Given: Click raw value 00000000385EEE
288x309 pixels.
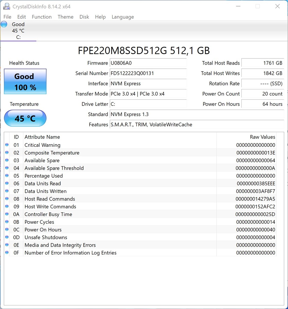Looking at the screenshot, I should 256,184.
